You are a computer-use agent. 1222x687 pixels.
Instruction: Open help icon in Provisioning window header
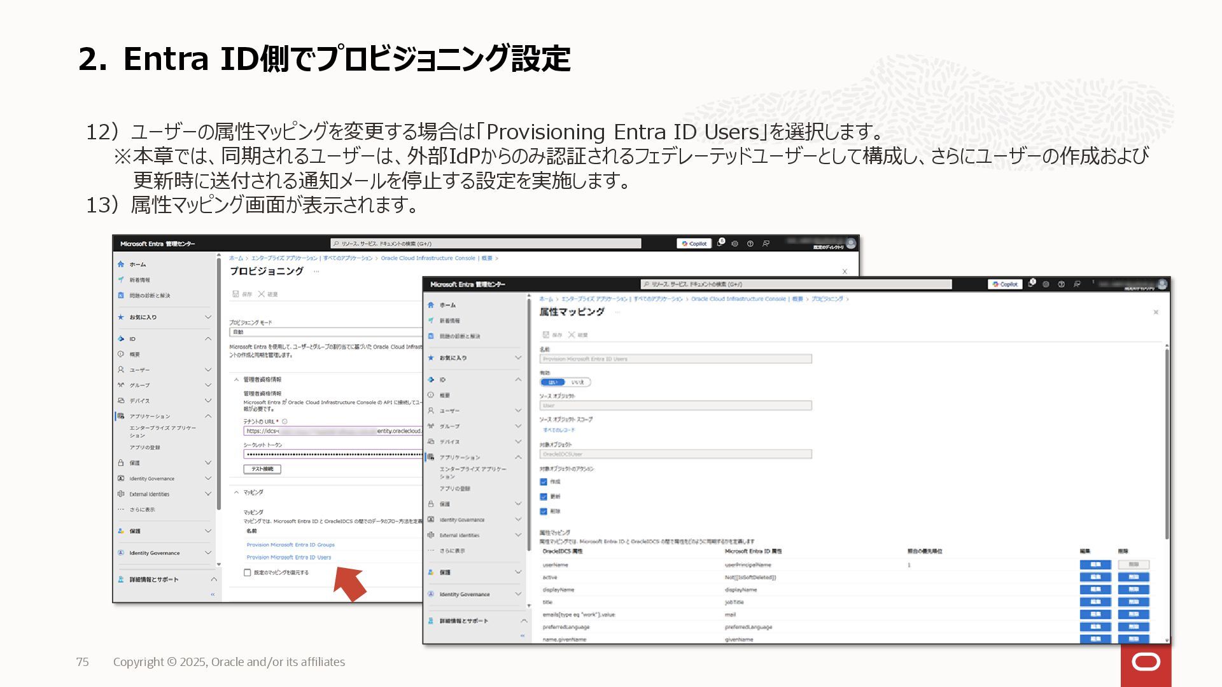pos(750,244)
